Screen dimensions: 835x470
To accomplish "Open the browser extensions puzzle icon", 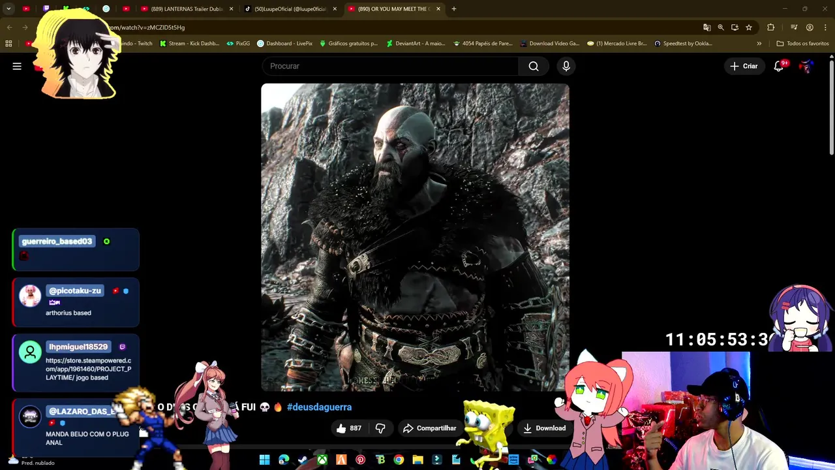I will pyautogui.click(x=771, y=27).
